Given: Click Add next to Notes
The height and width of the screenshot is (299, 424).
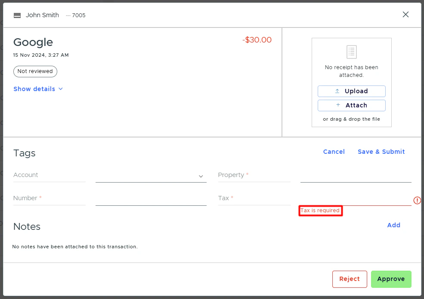Looking at the screenshot, I should pyautogui.click(x=393, y=225).
